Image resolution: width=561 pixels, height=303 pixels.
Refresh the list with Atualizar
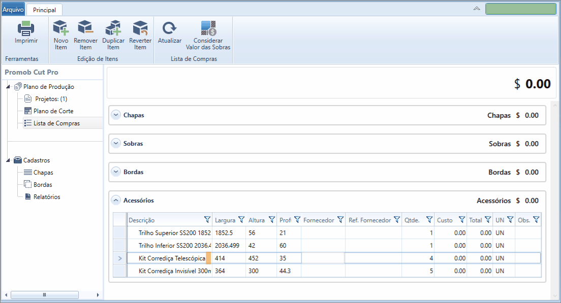pos(170,32)
